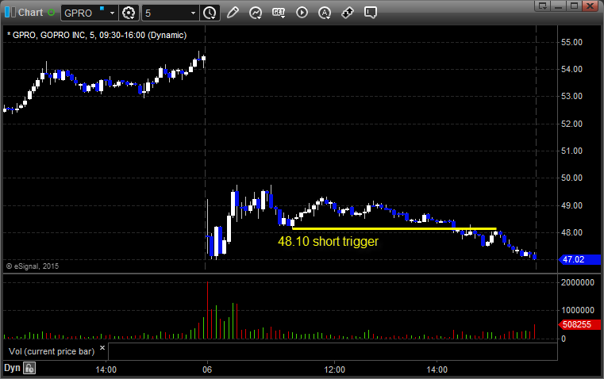
Task: Click the diamond arrows trade icon
Action: click(x=348, y=13)
